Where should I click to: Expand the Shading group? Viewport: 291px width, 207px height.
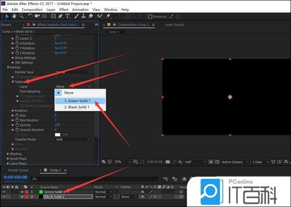tap(8, 153)
